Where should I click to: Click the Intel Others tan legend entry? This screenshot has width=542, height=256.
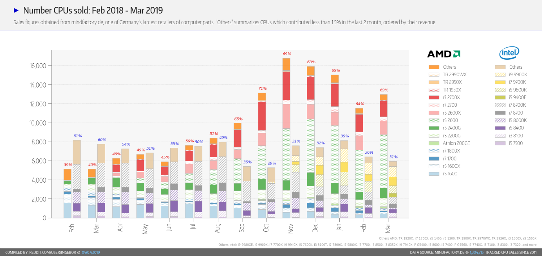(x=509, y=67)
